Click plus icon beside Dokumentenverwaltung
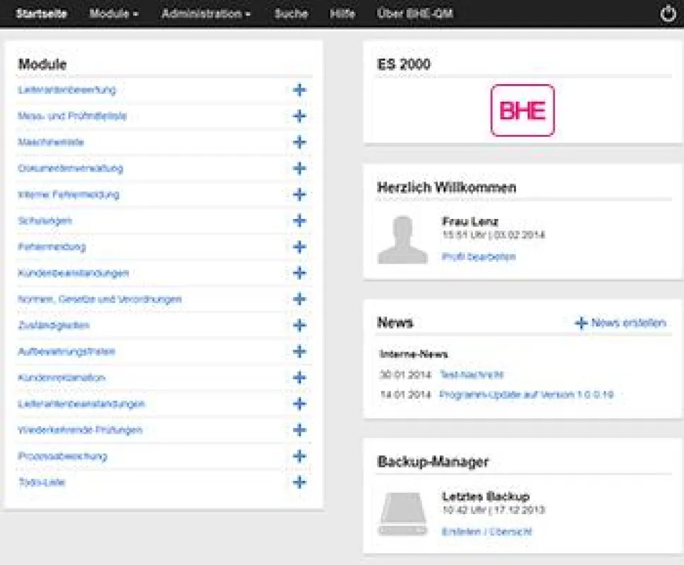The image size is (684, 565). [x=299, y=168]
